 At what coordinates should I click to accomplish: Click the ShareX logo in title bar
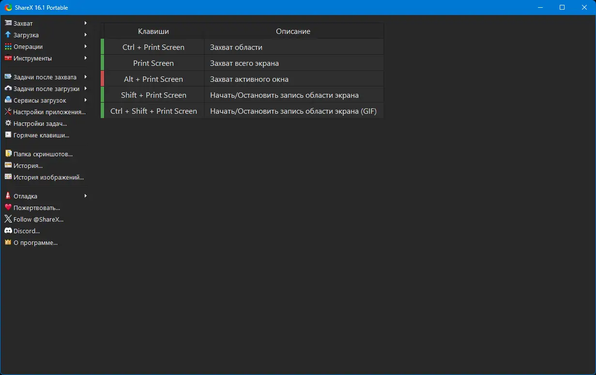point(8,7)
